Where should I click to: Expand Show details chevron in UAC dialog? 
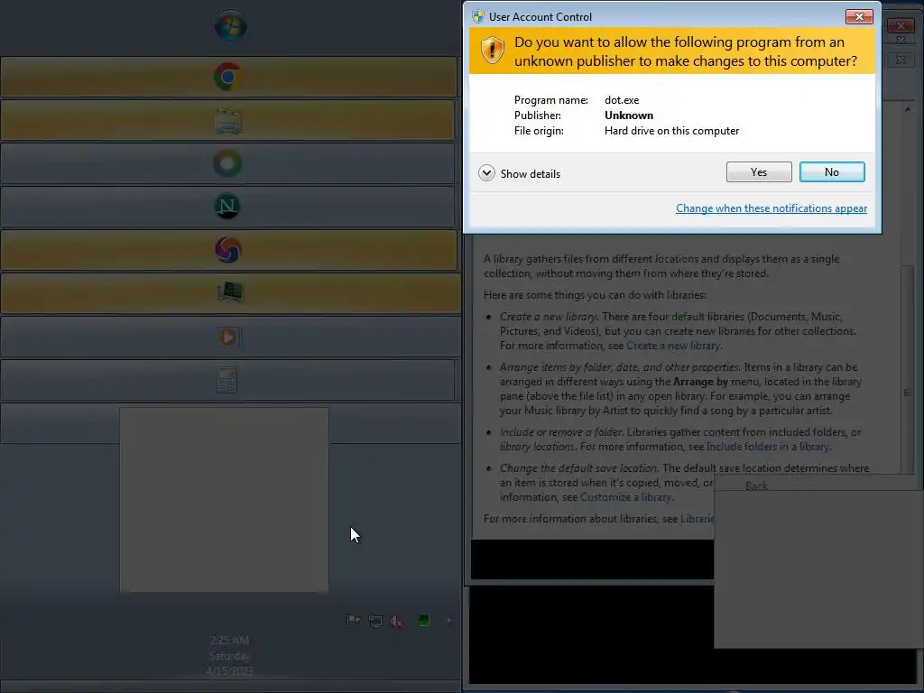[486, 173]
